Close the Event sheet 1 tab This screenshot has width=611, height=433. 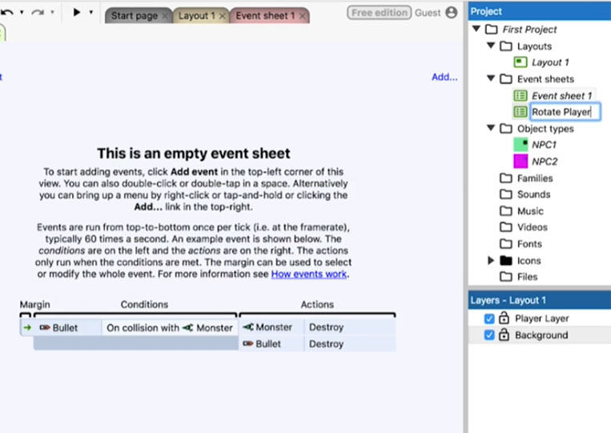point(303,16)
